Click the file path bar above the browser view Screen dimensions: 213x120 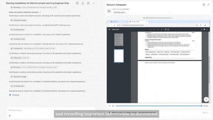158,18
